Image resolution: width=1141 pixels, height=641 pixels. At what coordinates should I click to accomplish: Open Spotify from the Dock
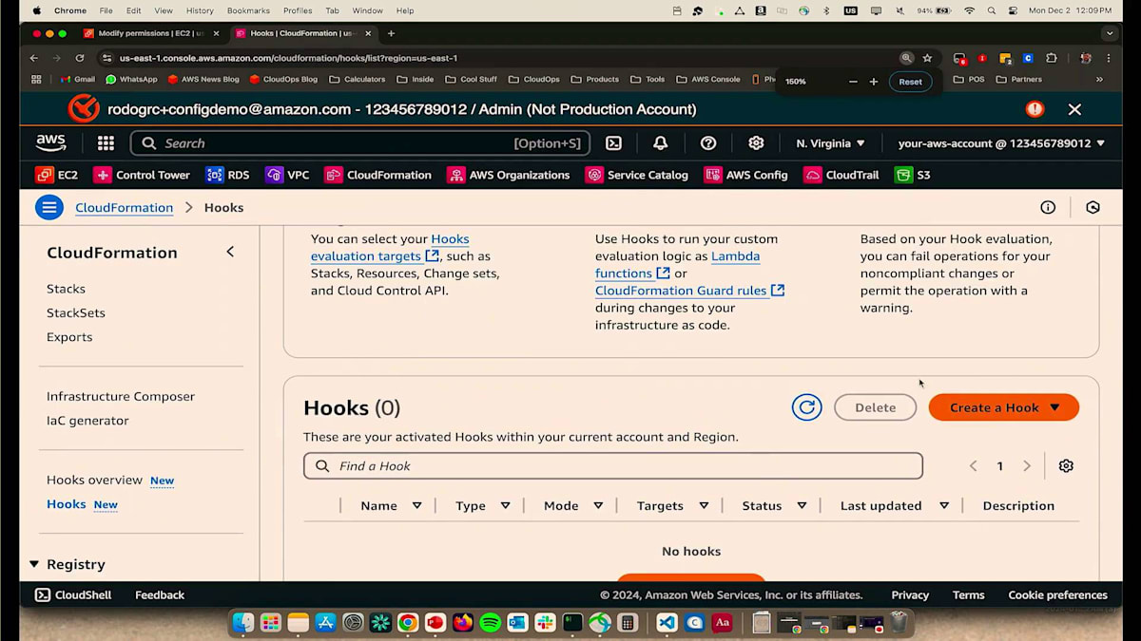click(x=490, y=623)
